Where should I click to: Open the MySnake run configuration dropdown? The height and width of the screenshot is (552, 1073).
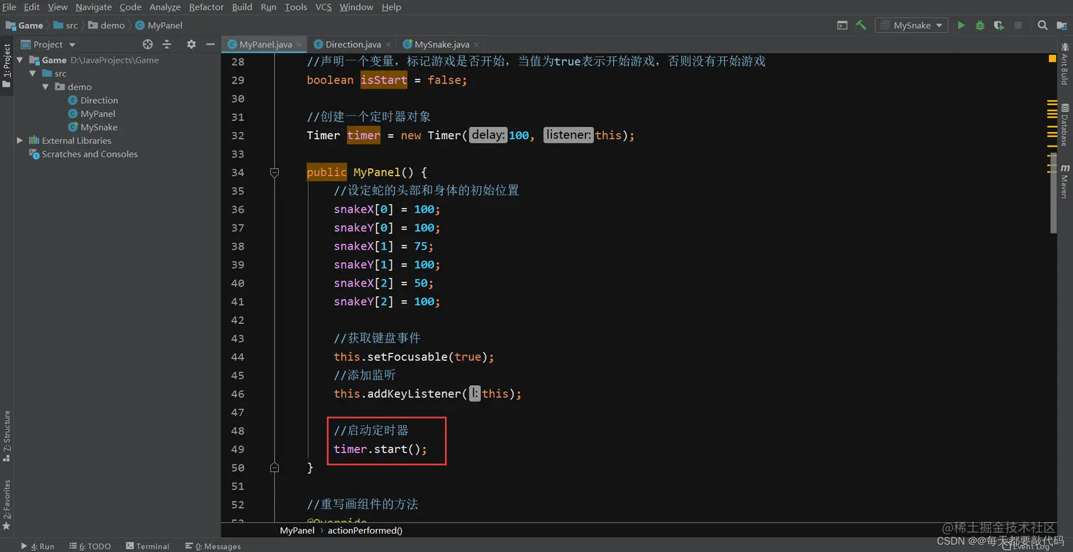click(x=911, y=25)
